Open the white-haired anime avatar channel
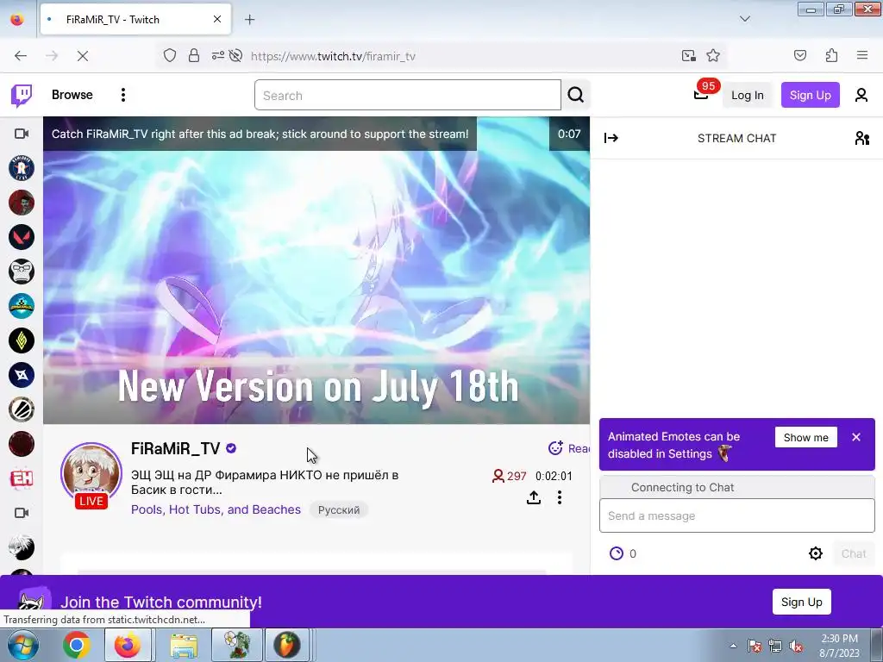This screenshot has height=662, width=883. (22, 547)
